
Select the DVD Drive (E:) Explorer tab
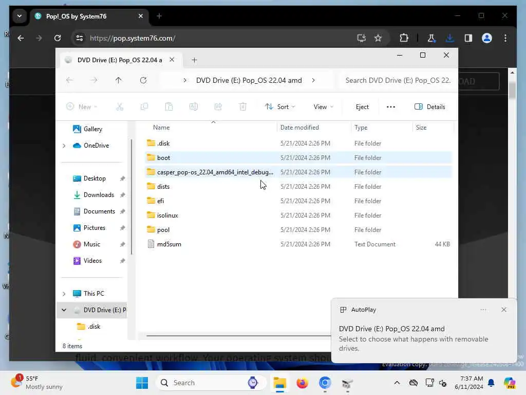(x=119, y=60)
